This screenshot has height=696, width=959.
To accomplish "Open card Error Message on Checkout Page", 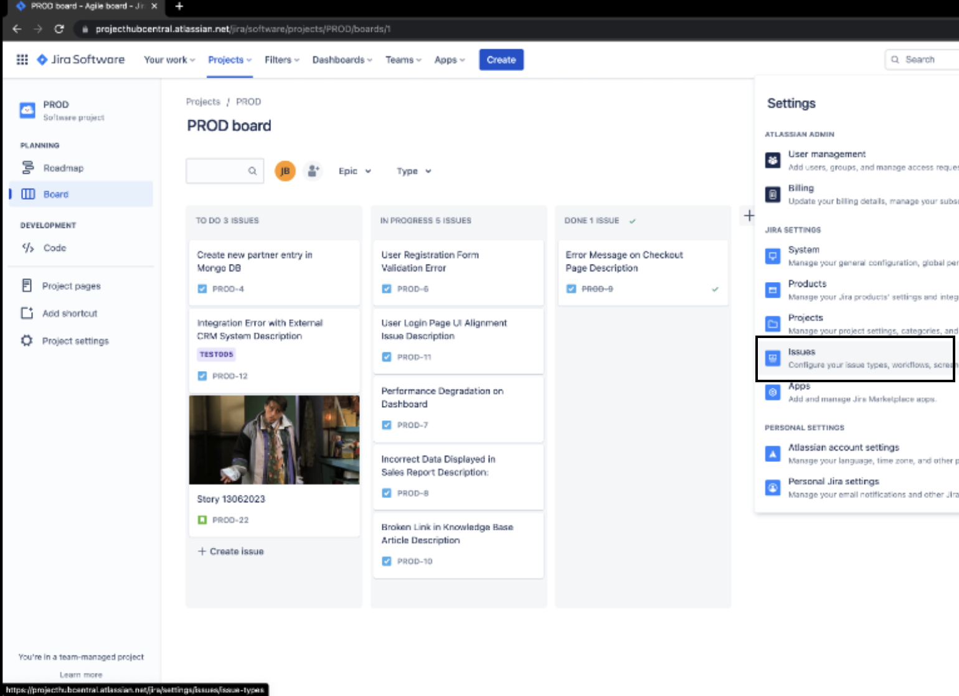I will [643, 272].
